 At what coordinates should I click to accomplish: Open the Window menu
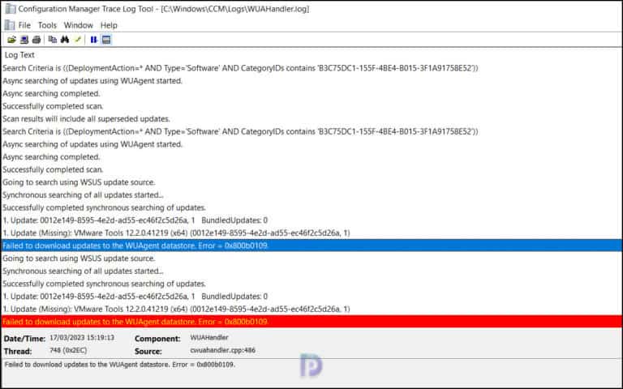(x=78, y=25)
